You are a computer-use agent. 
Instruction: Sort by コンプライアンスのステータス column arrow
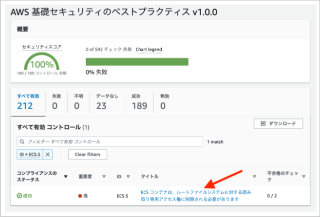pyautogui.click(x=66, y=176)
